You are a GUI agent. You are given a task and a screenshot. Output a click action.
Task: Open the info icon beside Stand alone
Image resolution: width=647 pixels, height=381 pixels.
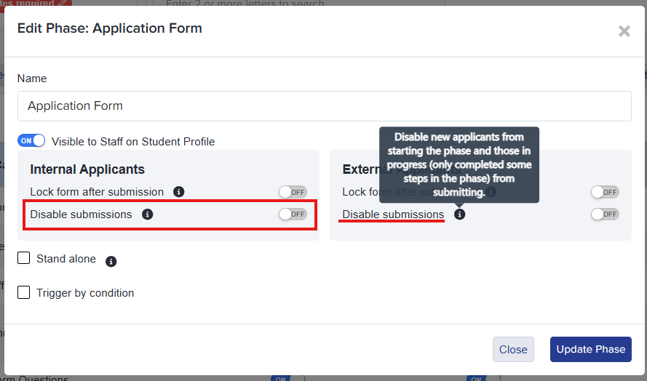[111, 261]
